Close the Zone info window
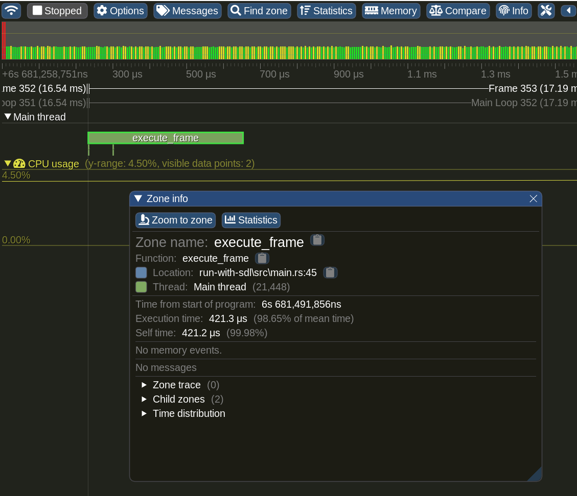577x496 pixels. 533,199
